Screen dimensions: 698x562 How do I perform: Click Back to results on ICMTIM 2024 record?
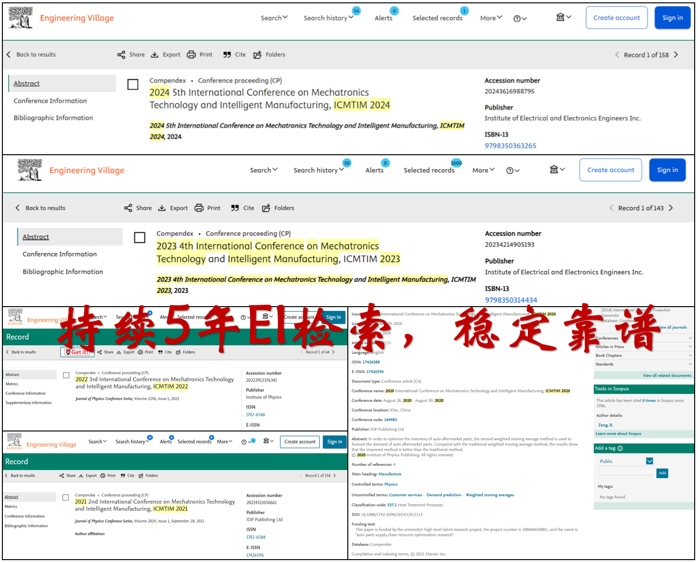(31, 55)
